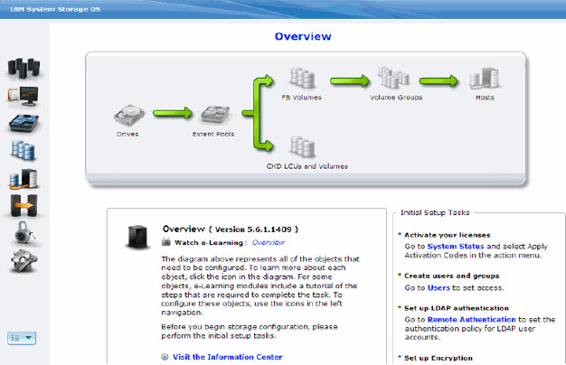Click the Activate your licenses heading
The image size is (566, 365).
point(448,235)
